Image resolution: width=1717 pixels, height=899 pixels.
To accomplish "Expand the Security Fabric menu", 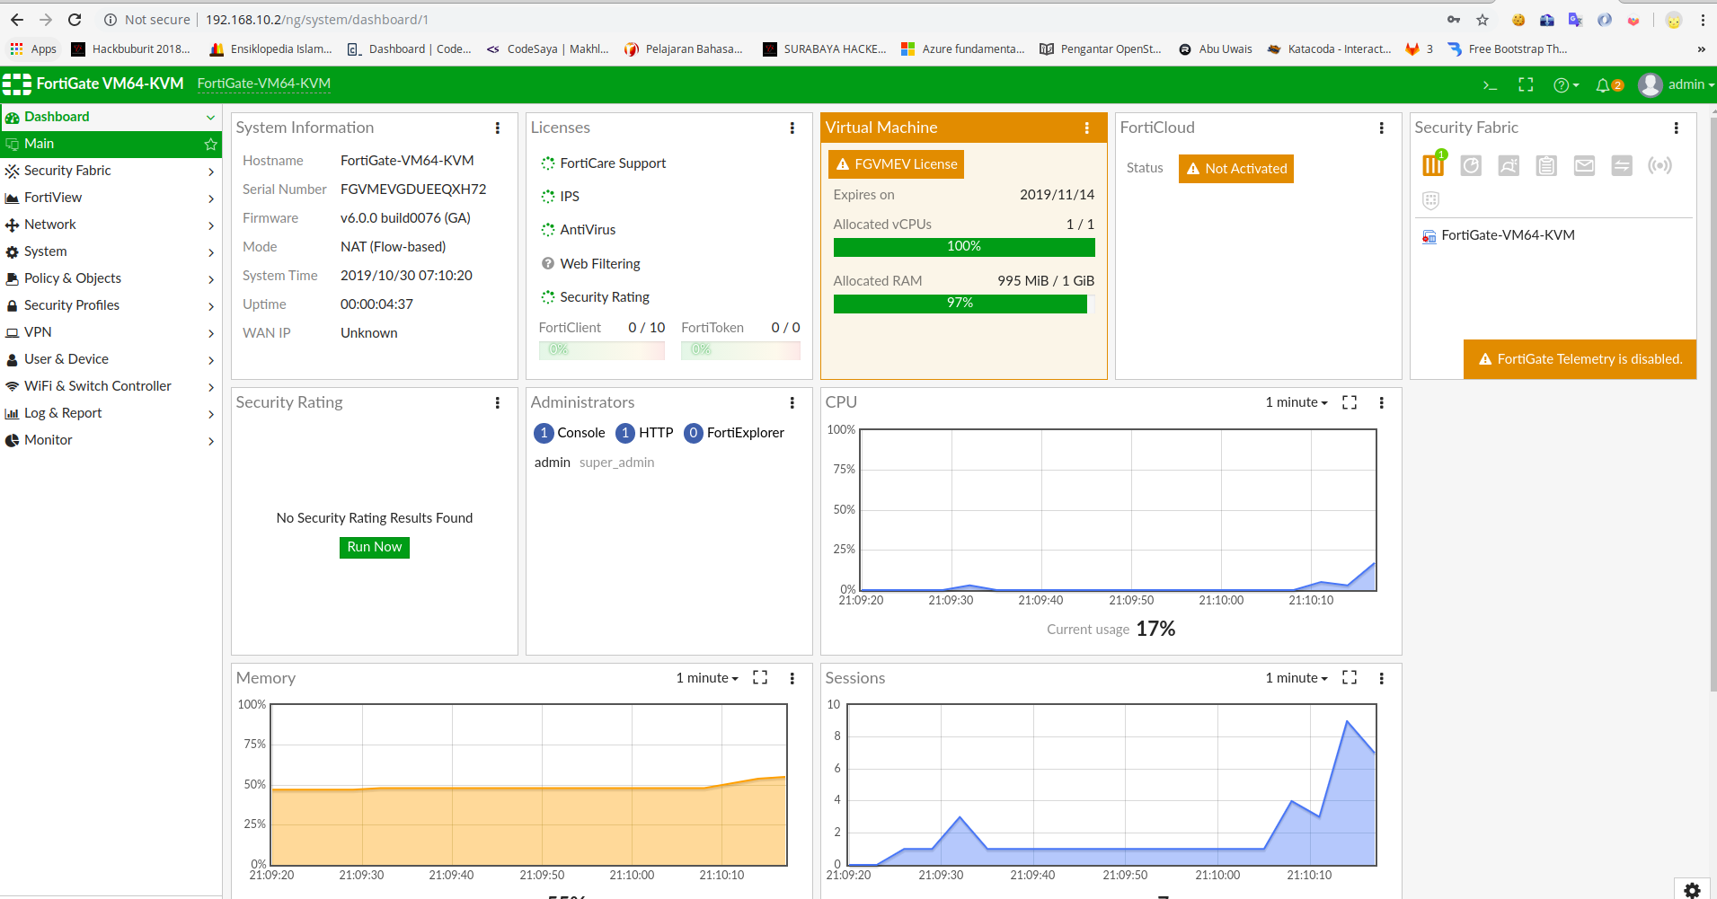I will (111, 171).
